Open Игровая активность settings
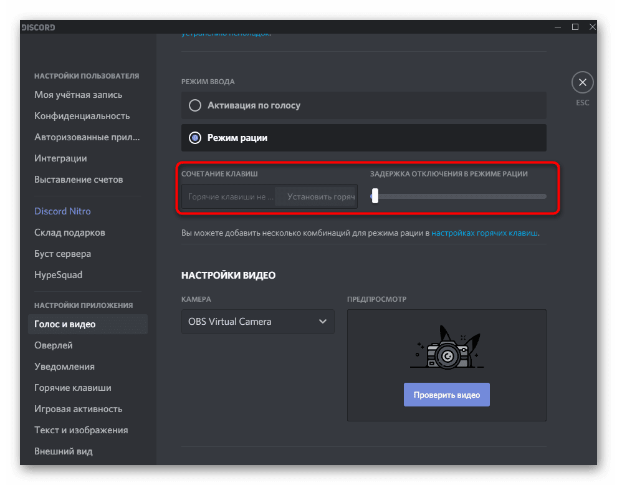Image resolution: width=617 pixels, height=485 pixels. click(79, 409)
